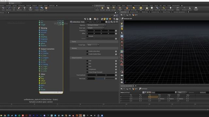Open the Fold parameter gear menu
The image size is (209, 117).
click(116, 61)
